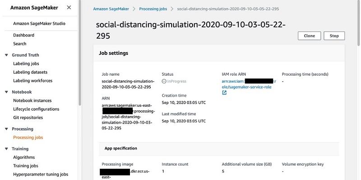Open Labeling datasets
Viewport: 361px width, 180px height.
click(30, 72)
